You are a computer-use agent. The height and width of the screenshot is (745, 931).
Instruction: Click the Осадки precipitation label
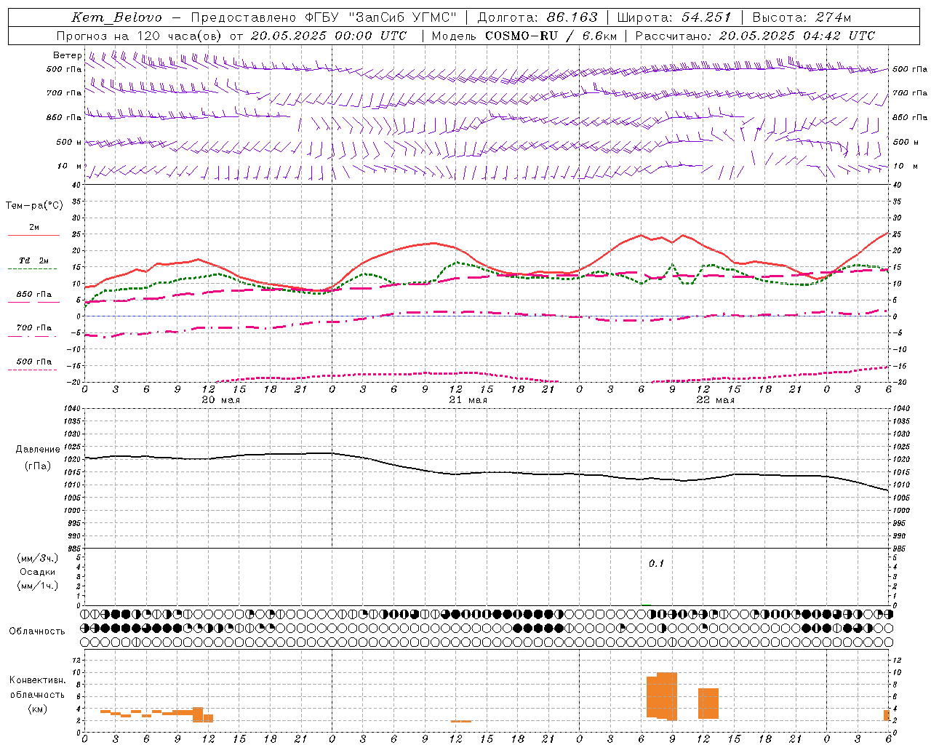(x=37, y=572)
